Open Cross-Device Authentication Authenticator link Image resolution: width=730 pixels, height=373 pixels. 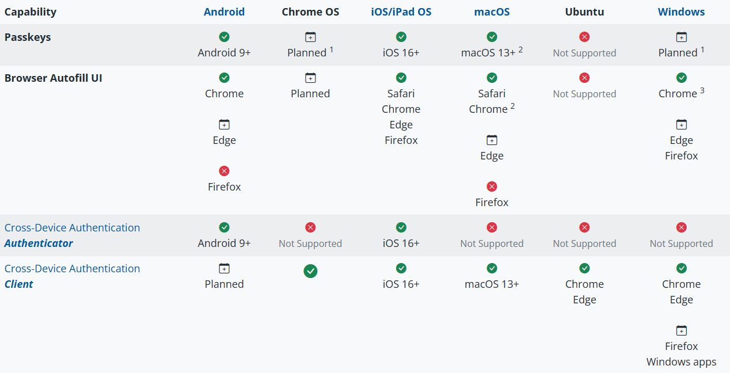pos(72,235)
